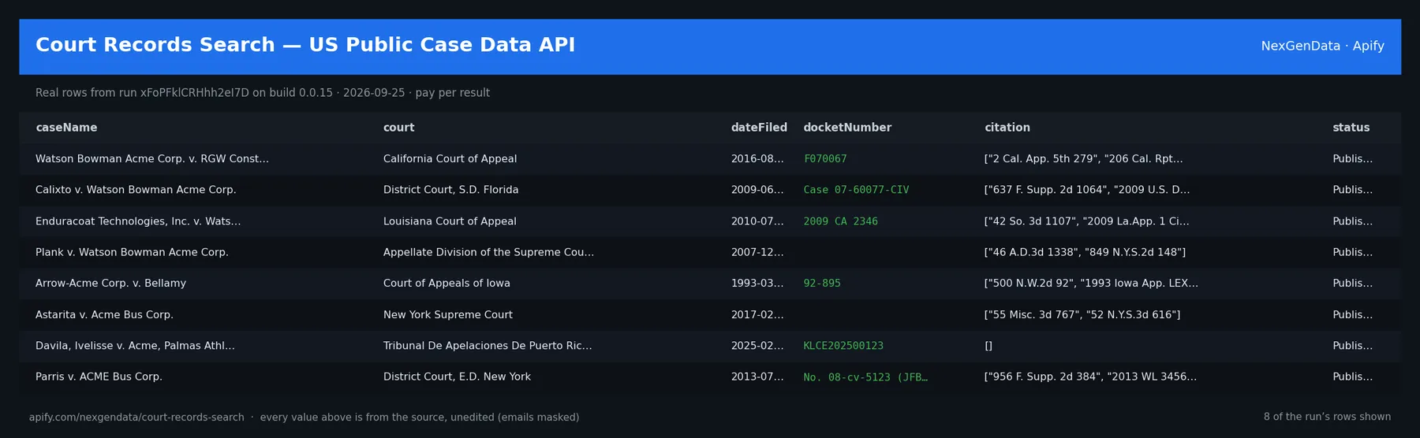Select case Astarita v. Acme Bus Corp.
The height and width of the screenshot is (438, 1420).
point(104,315)
